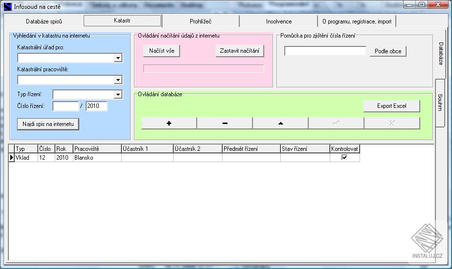Click the Účastník 1 column header
Screen dimensions: 452x269
(x=147, y=149)
